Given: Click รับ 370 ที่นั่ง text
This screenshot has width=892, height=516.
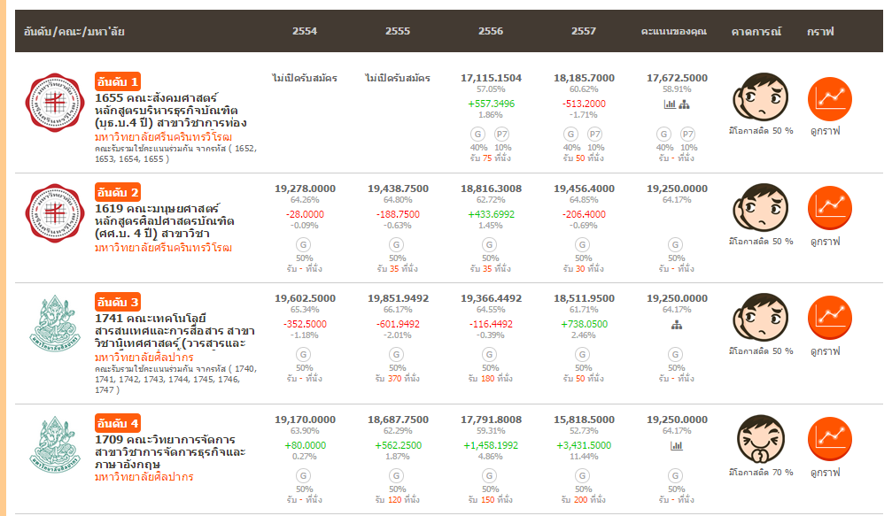Looking at the screenshot, I should point(397,379).
